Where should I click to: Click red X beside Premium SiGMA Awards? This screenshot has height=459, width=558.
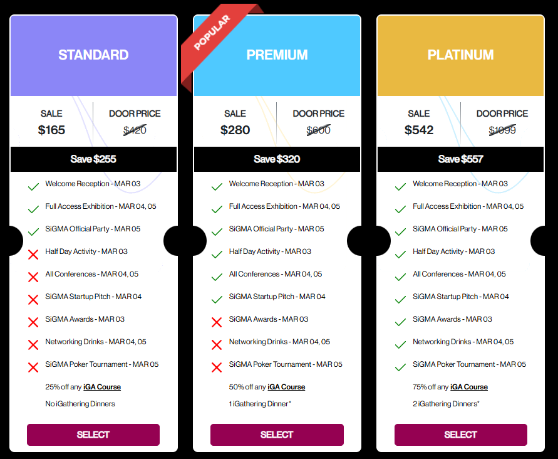click(217, 322)
